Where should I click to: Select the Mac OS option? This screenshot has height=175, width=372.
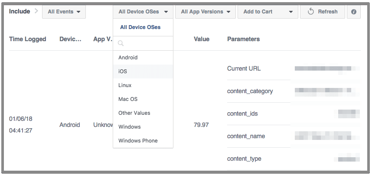[x=128, y=99]
